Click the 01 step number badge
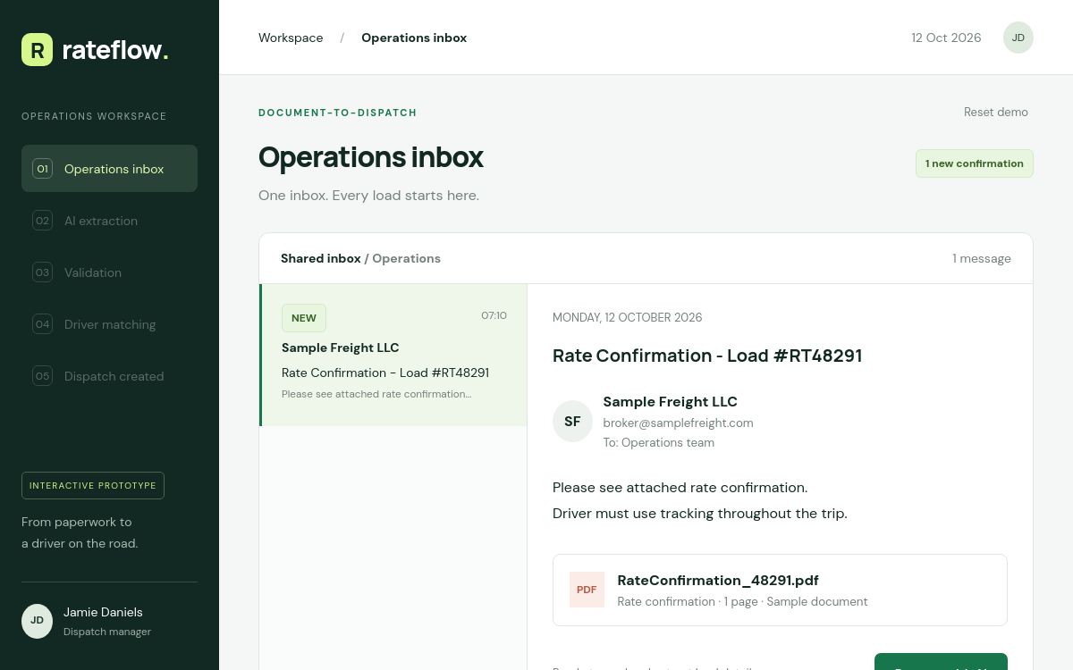 click(42, 169)
